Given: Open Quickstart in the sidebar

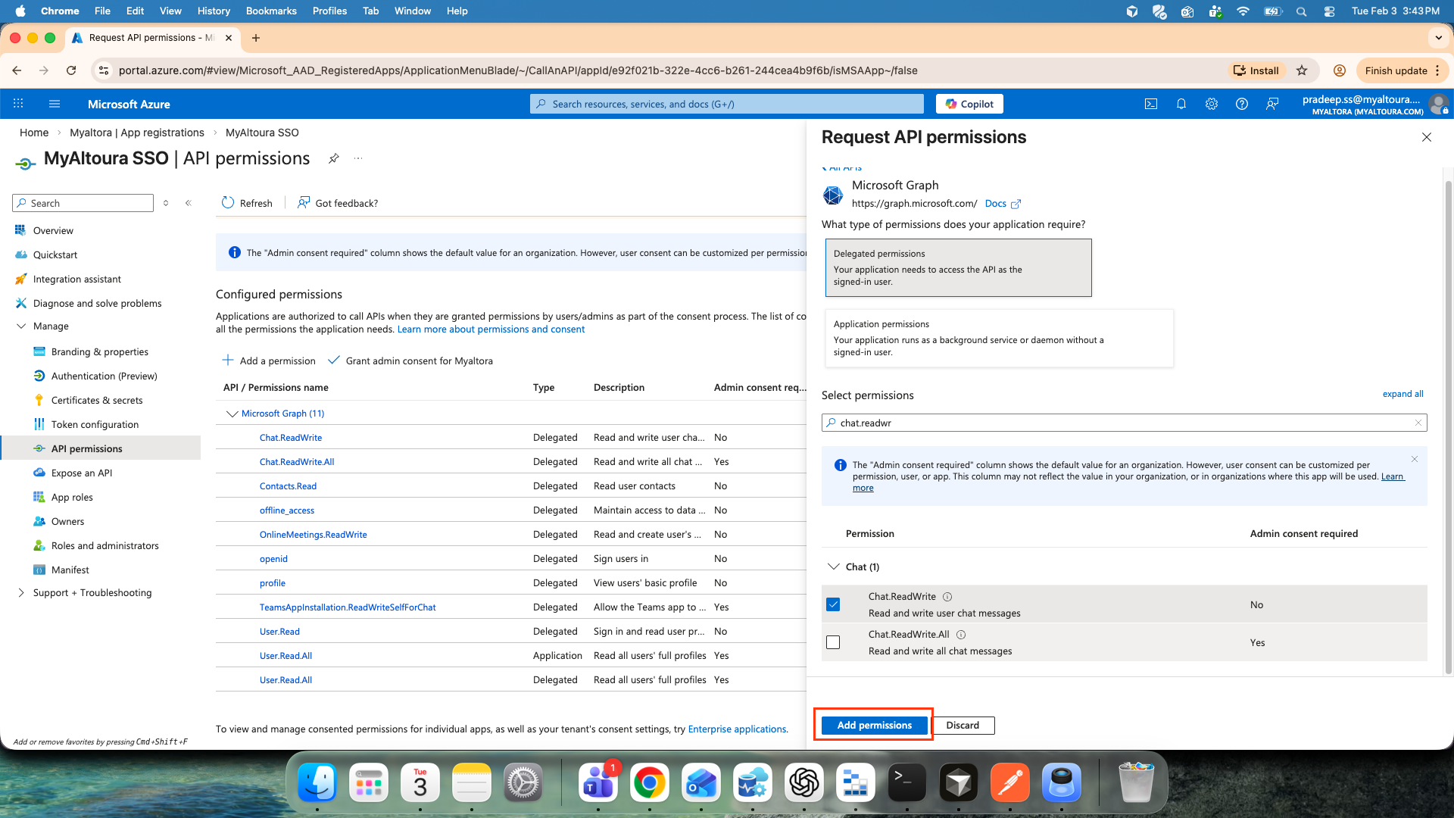Looking at the screenshot, I should (x=55, y=254).
